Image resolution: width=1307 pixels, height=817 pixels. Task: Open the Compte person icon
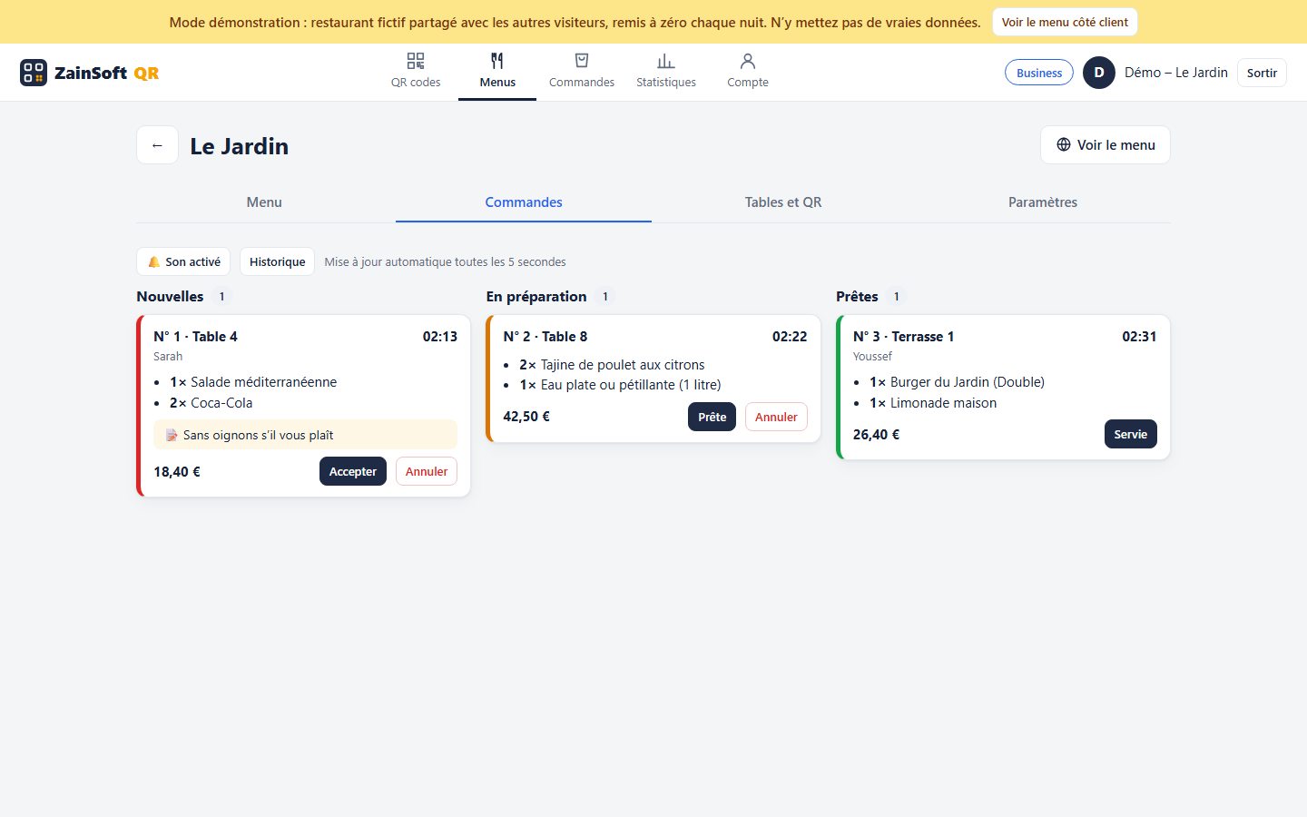[x=748, y=61]
